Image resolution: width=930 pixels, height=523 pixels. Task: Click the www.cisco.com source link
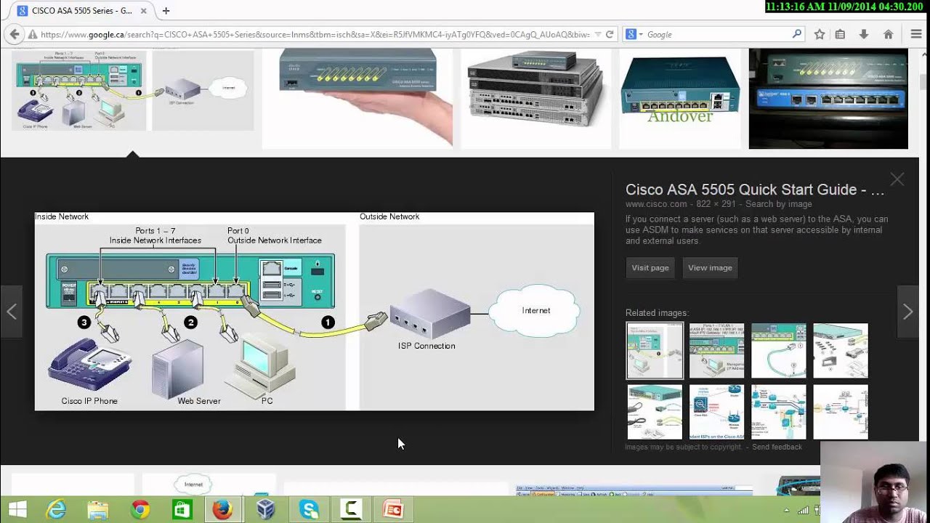tap(656, 204)
